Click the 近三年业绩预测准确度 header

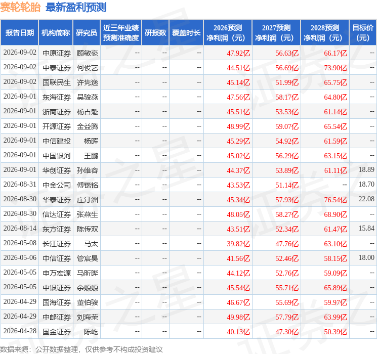[121, 32]
